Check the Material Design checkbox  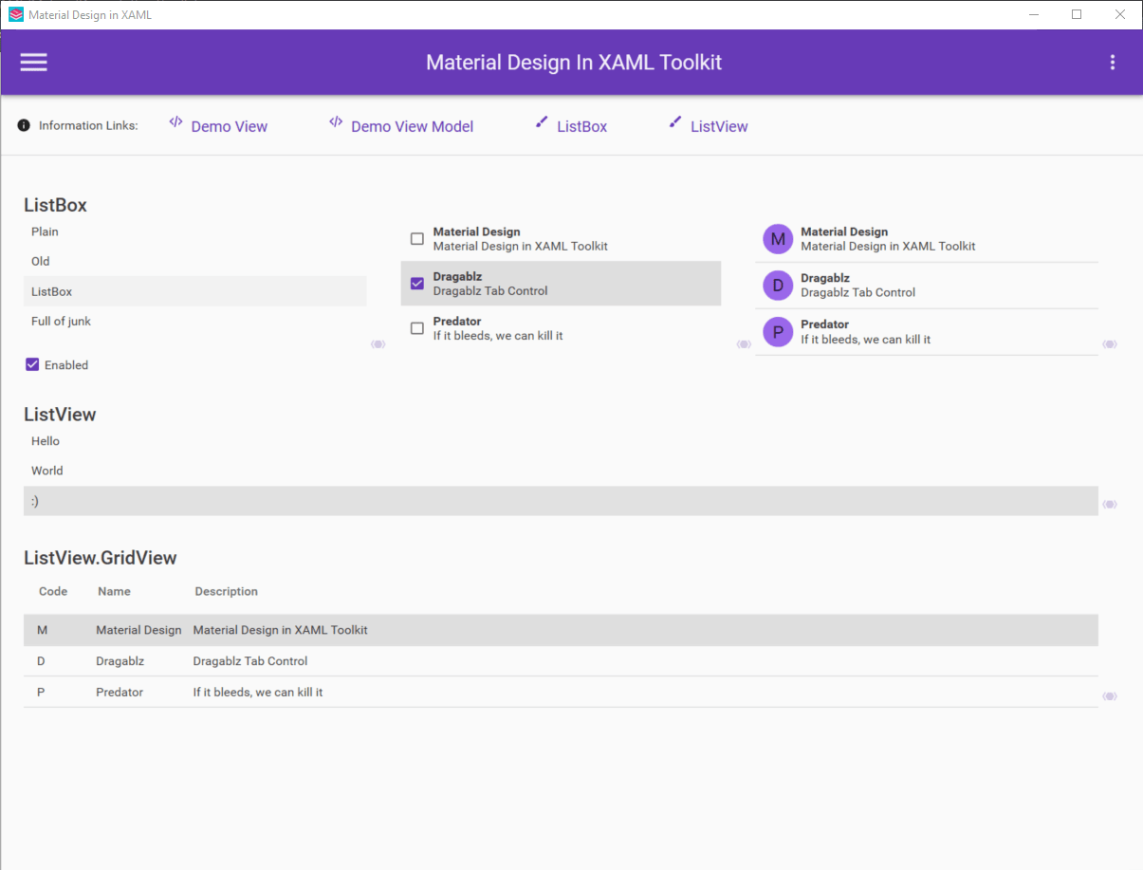point(417,239)
